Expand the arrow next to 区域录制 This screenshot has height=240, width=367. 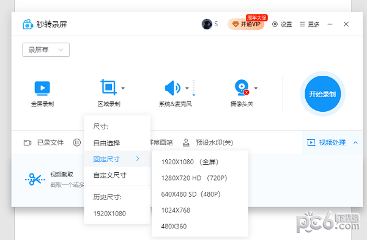123,88
